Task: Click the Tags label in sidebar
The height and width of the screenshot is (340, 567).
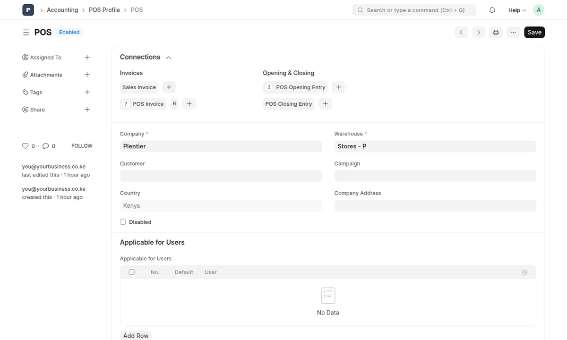Action: point(36,93)
